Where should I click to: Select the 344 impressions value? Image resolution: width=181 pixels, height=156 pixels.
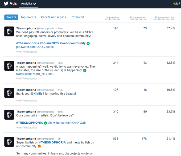(x=116, y=63)
